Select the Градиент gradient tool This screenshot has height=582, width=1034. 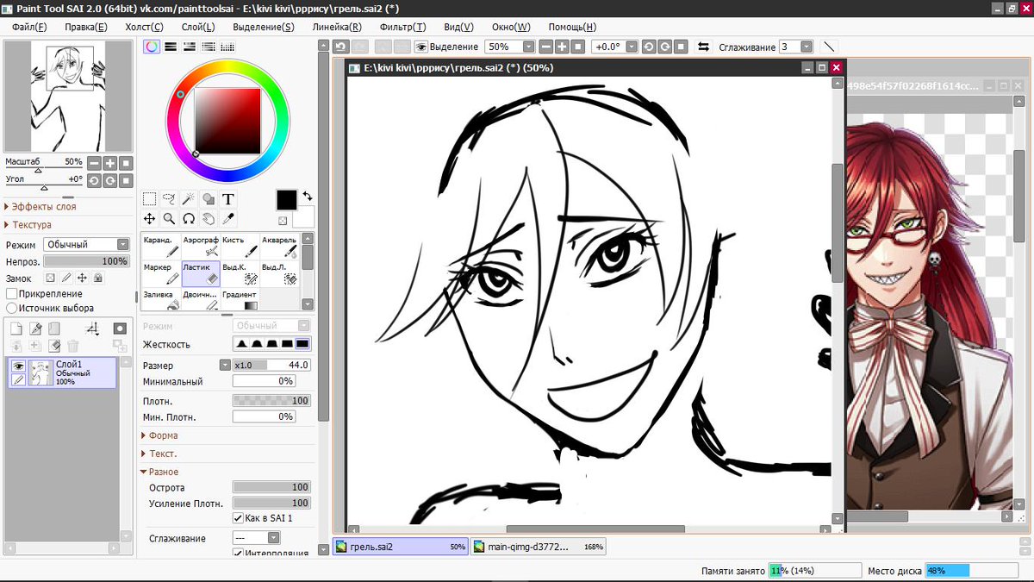click(240, 299)
